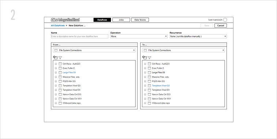Open the Operation dropdown showing Move
Image resolution: width=277 pixels, height=139 pixels.
click(x=139, y=36)
